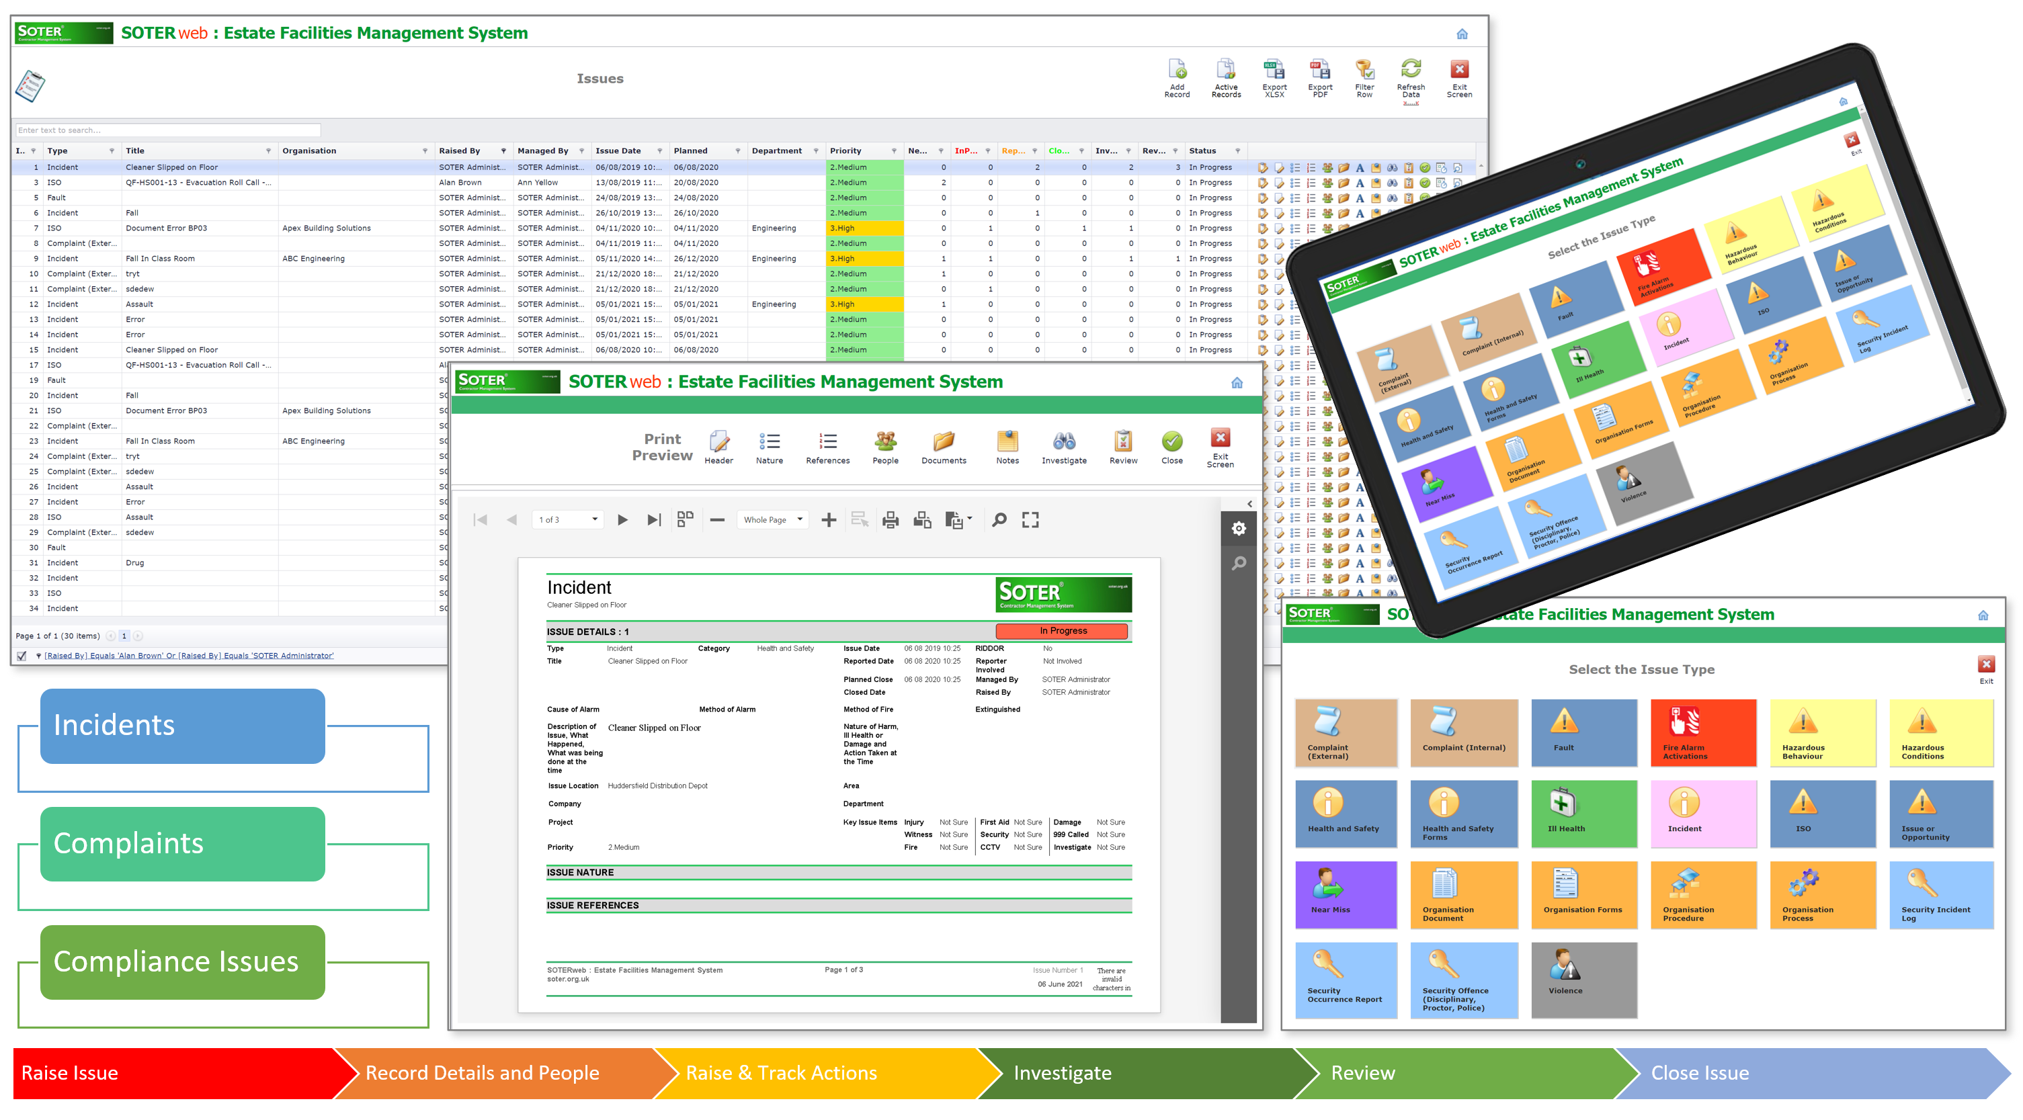Click home icon in Print Preview window header

[x=1237, y=383]
